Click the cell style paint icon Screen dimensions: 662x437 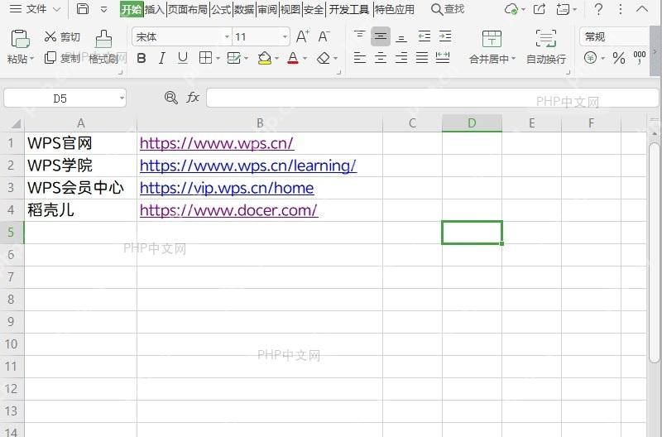click(x=233, y=58)
